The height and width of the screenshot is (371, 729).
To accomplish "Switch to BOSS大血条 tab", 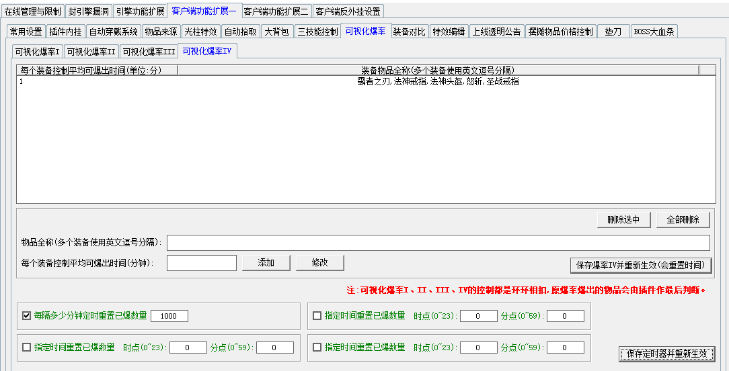I will [654, 32].
